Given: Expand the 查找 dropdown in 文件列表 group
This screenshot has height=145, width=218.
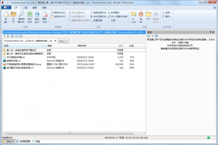Looking at the screenshot, I should pos(167,16).
